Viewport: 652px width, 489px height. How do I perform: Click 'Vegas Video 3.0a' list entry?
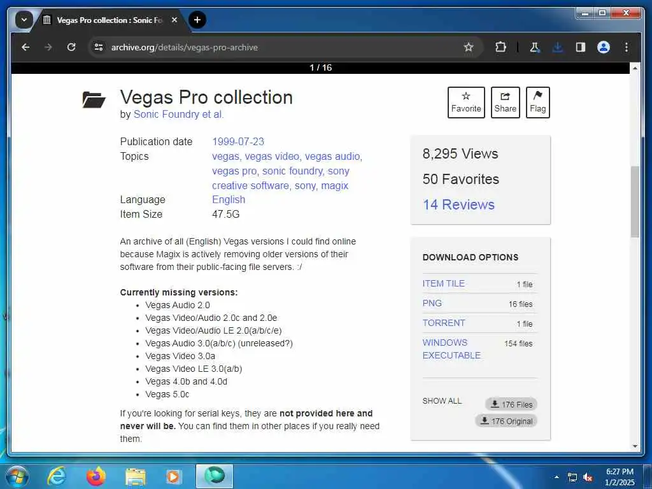[x=180, y=357]
